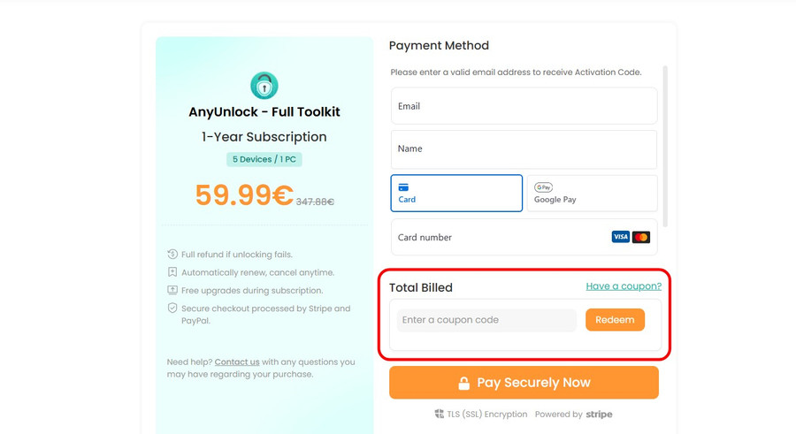This screenshot has width=796, height=434.
Task: Click the full refund icon
Action: point(172,255)
